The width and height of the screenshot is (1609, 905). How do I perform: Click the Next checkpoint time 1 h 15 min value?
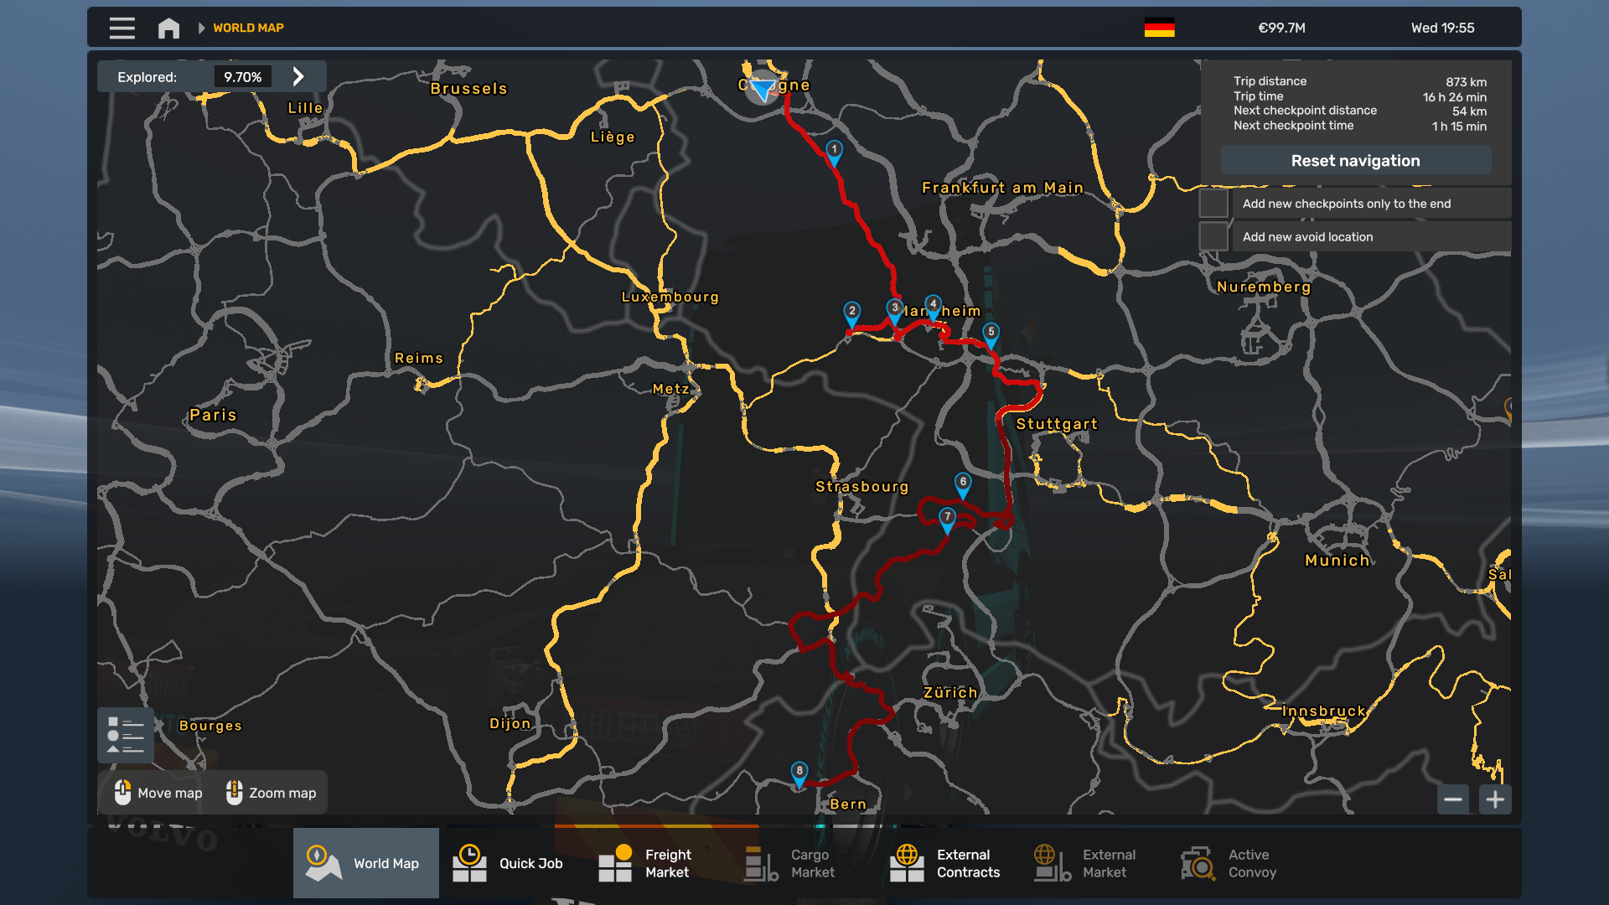pos(1459,127)
